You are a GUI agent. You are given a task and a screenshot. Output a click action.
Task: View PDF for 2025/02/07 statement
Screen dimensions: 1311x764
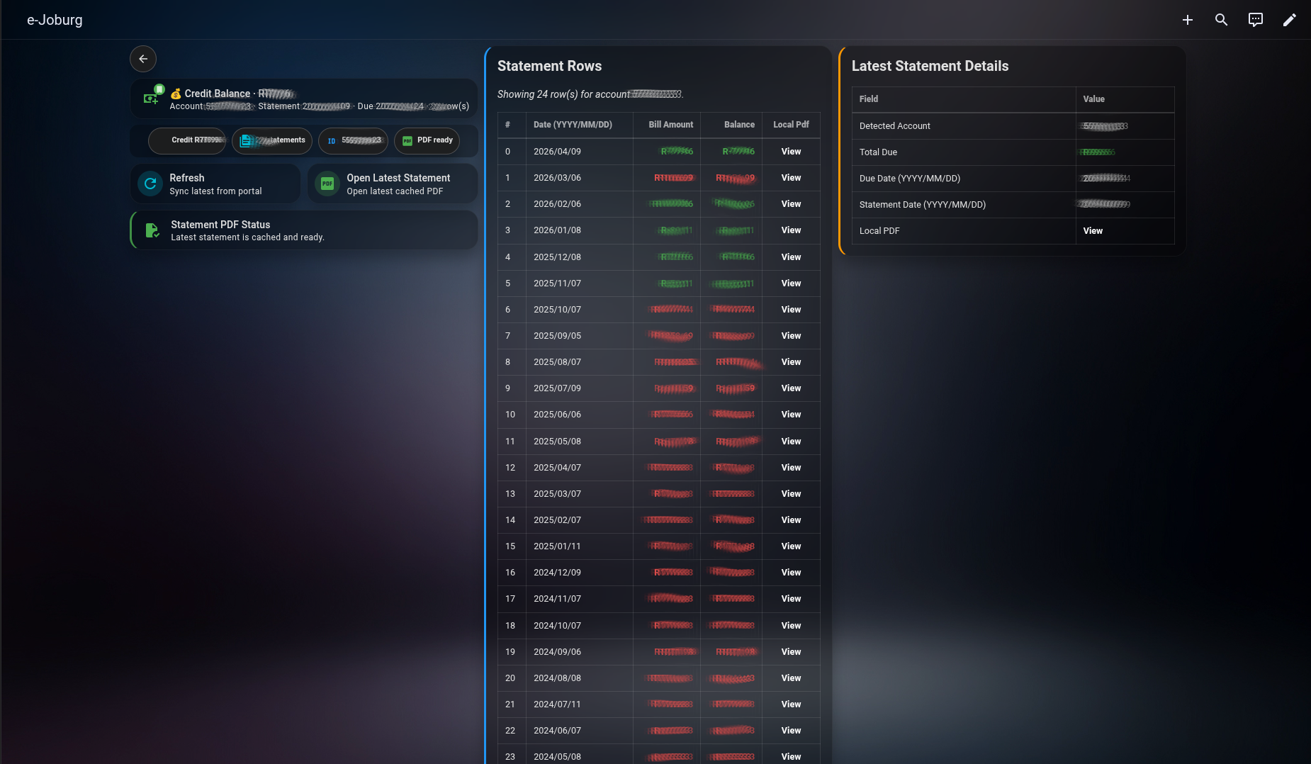click(x=791, y=520)
